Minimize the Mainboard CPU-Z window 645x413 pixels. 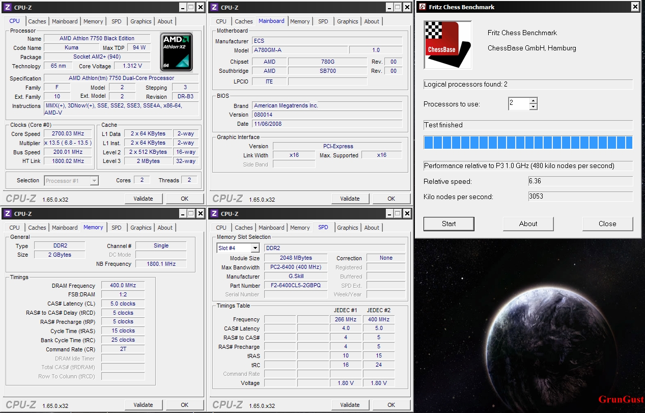click(388, 7)
